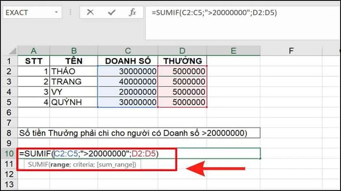Select column E header
341x191 pixels.
click(233, 50)
